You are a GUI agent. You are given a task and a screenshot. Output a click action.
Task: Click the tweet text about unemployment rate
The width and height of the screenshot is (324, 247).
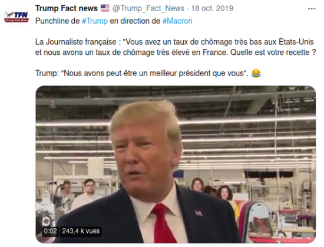[x=176, y=47]
